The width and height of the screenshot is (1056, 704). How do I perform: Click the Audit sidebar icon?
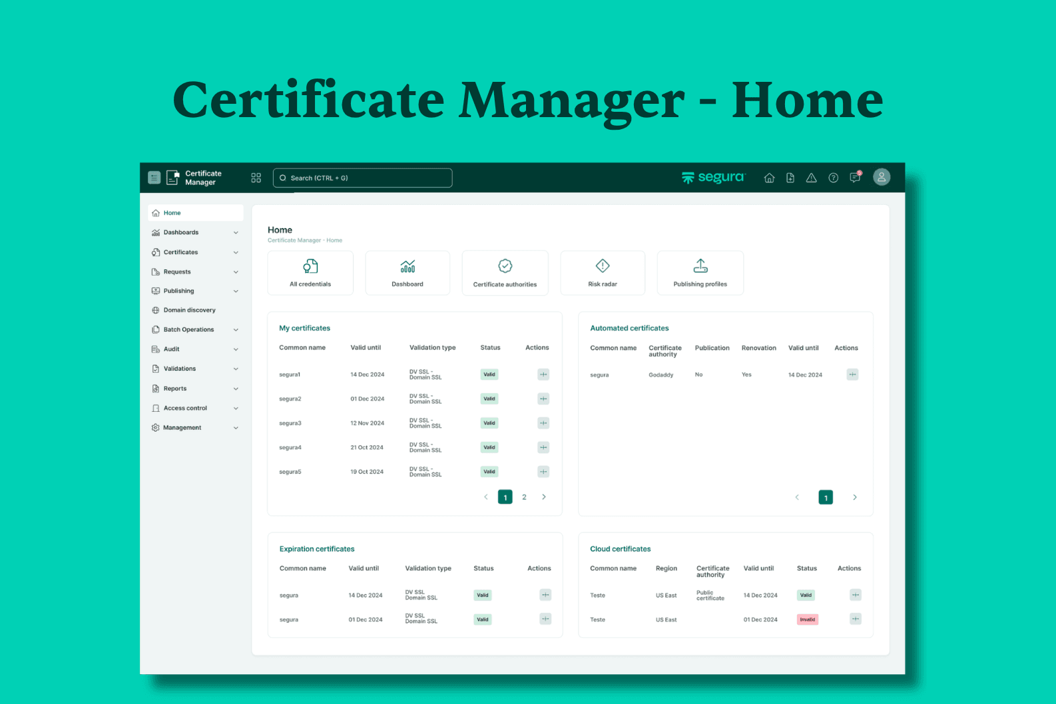pyautogui.click(x=156, y=349)
